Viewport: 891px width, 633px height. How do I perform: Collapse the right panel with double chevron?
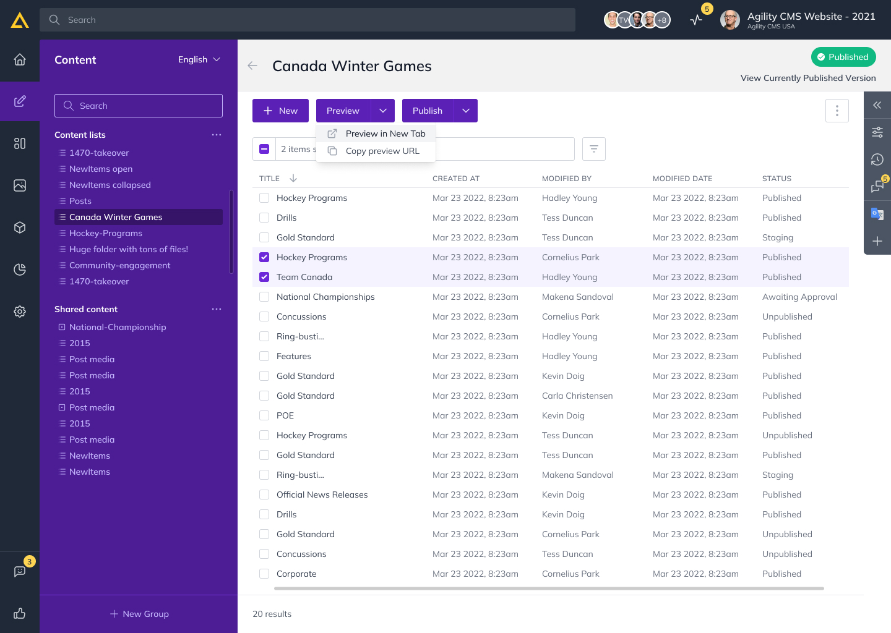coord(877,105)
